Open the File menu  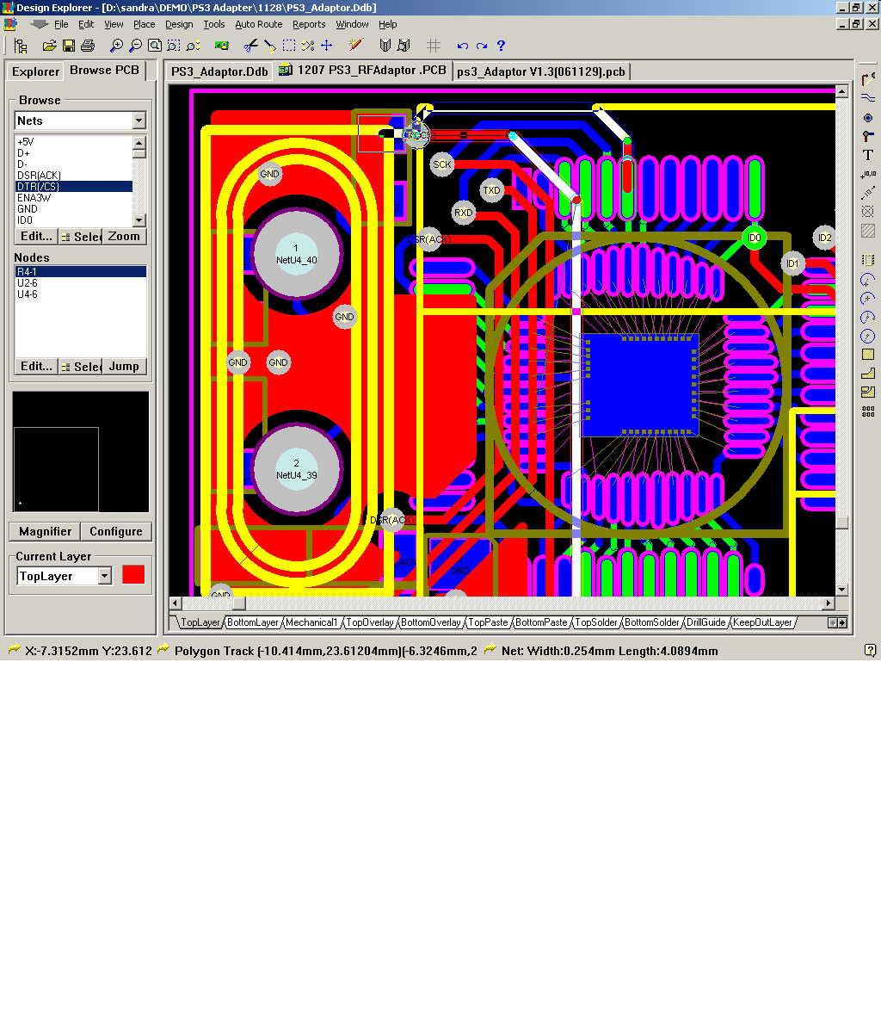pos(61,24)
